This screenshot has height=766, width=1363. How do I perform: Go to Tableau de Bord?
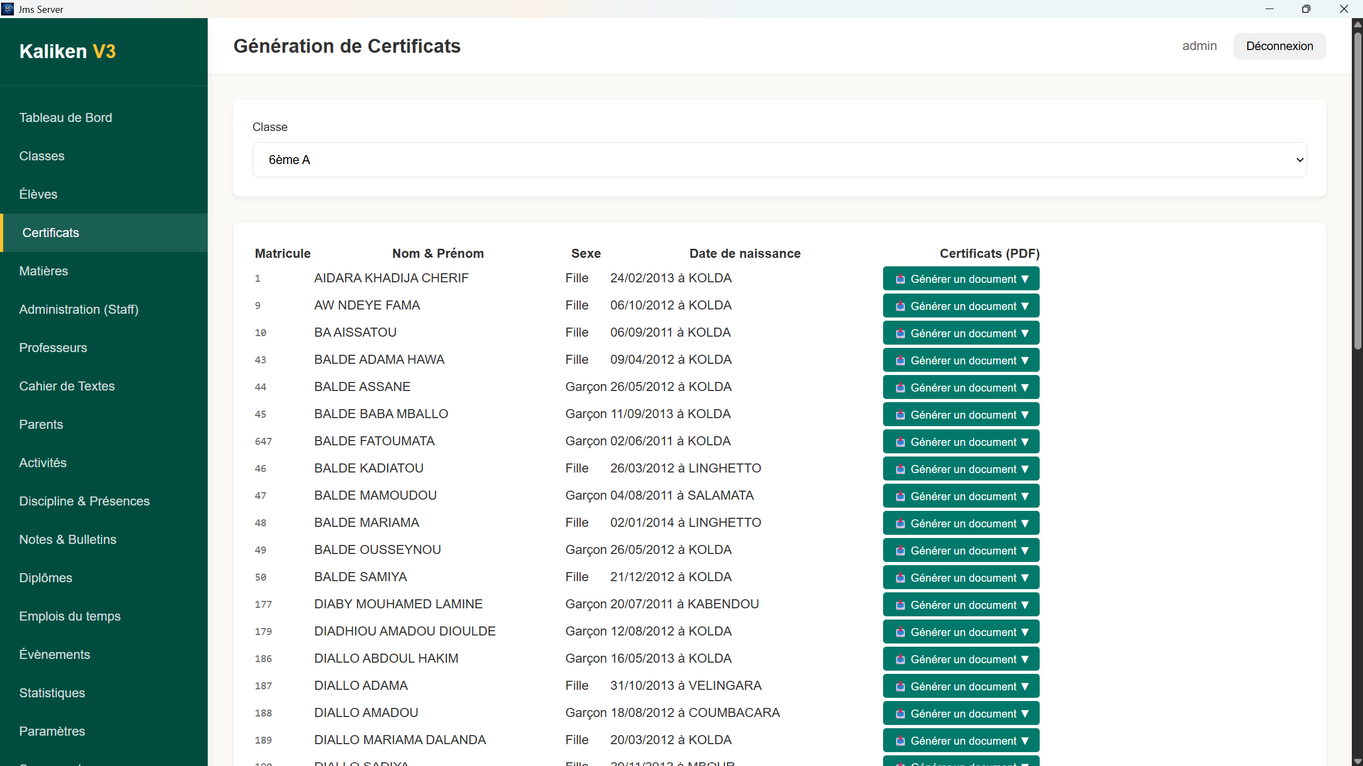[65, 117]
